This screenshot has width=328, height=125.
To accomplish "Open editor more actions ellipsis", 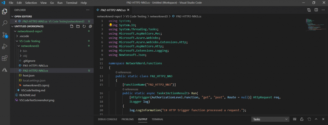I will [x=323, y=10].
